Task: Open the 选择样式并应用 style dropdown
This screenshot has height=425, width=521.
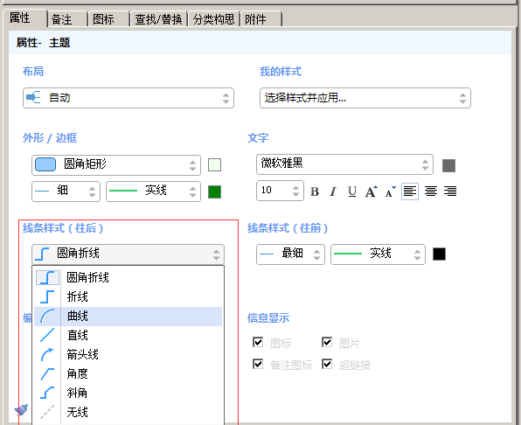Action: [365, 98]
